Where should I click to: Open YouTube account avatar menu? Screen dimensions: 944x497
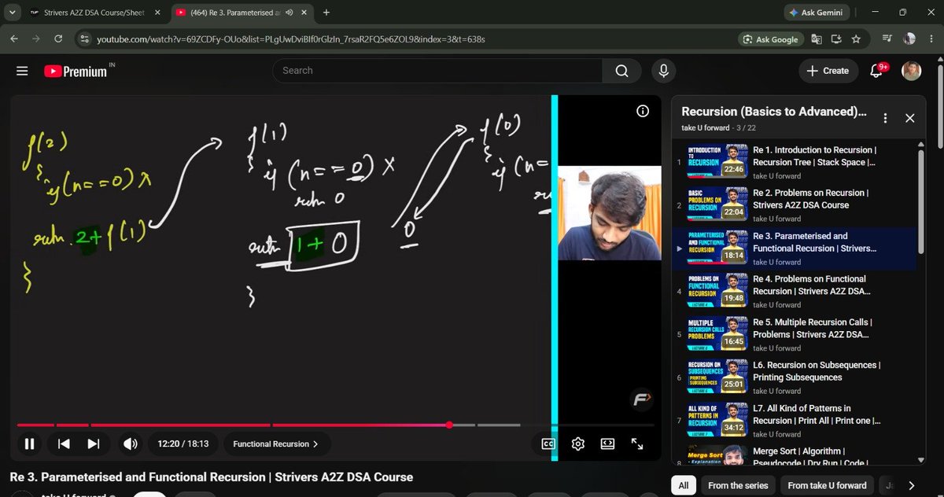[911, 71]
